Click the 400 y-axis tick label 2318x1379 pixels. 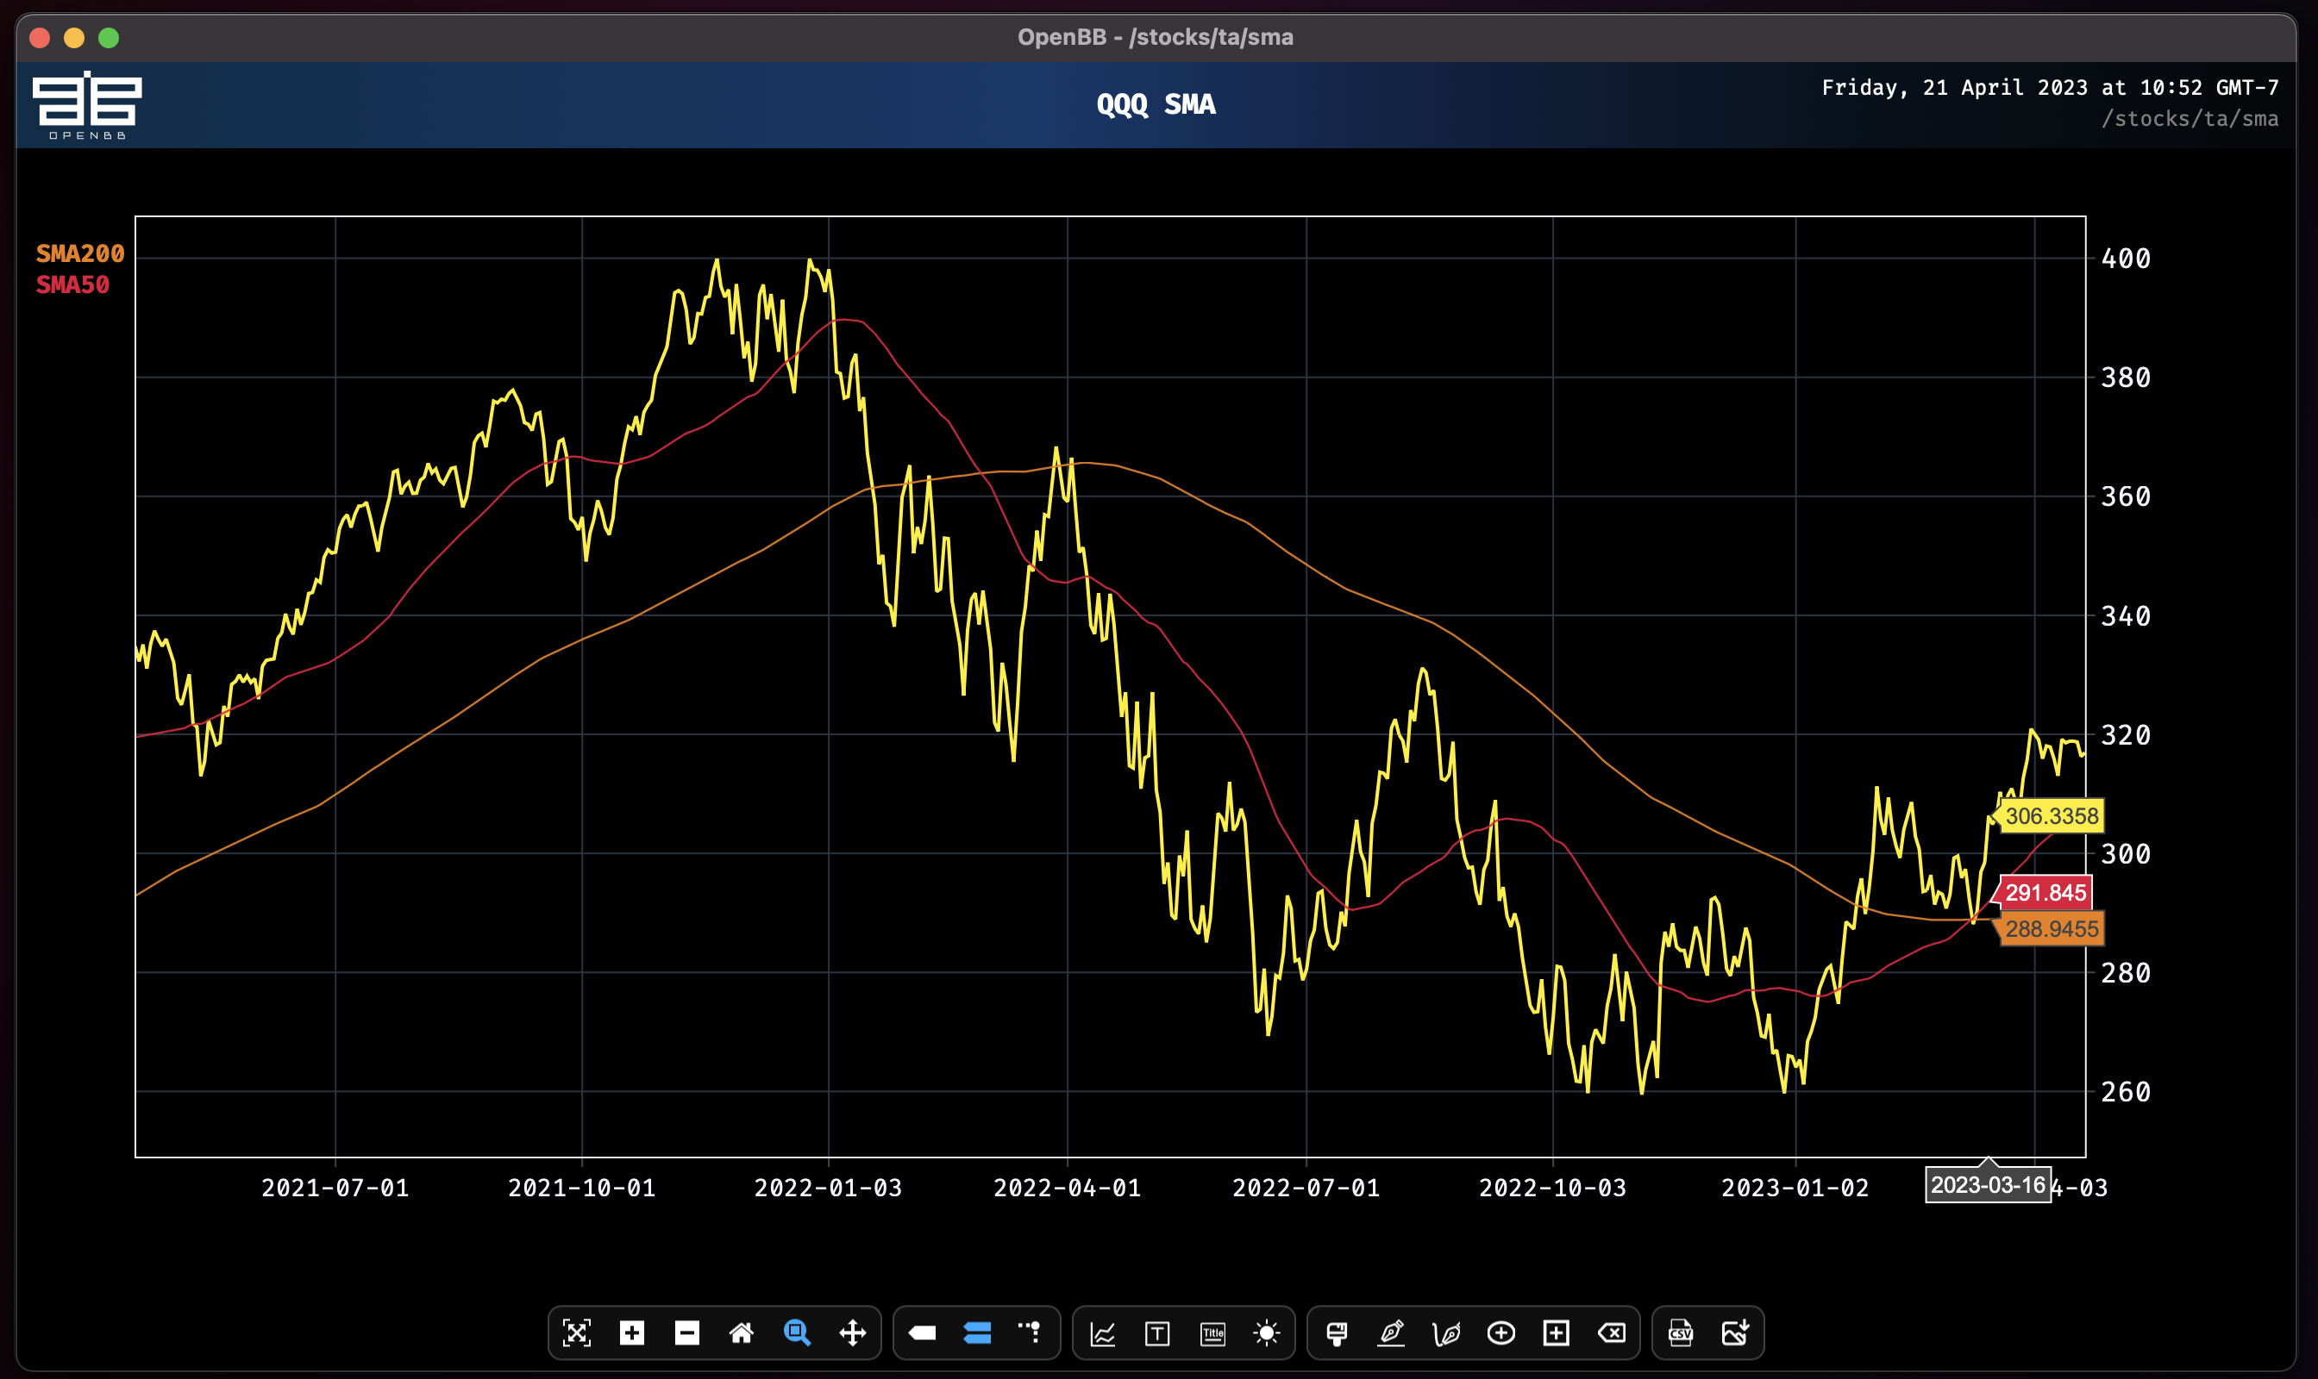click(x=2127, y=259)
